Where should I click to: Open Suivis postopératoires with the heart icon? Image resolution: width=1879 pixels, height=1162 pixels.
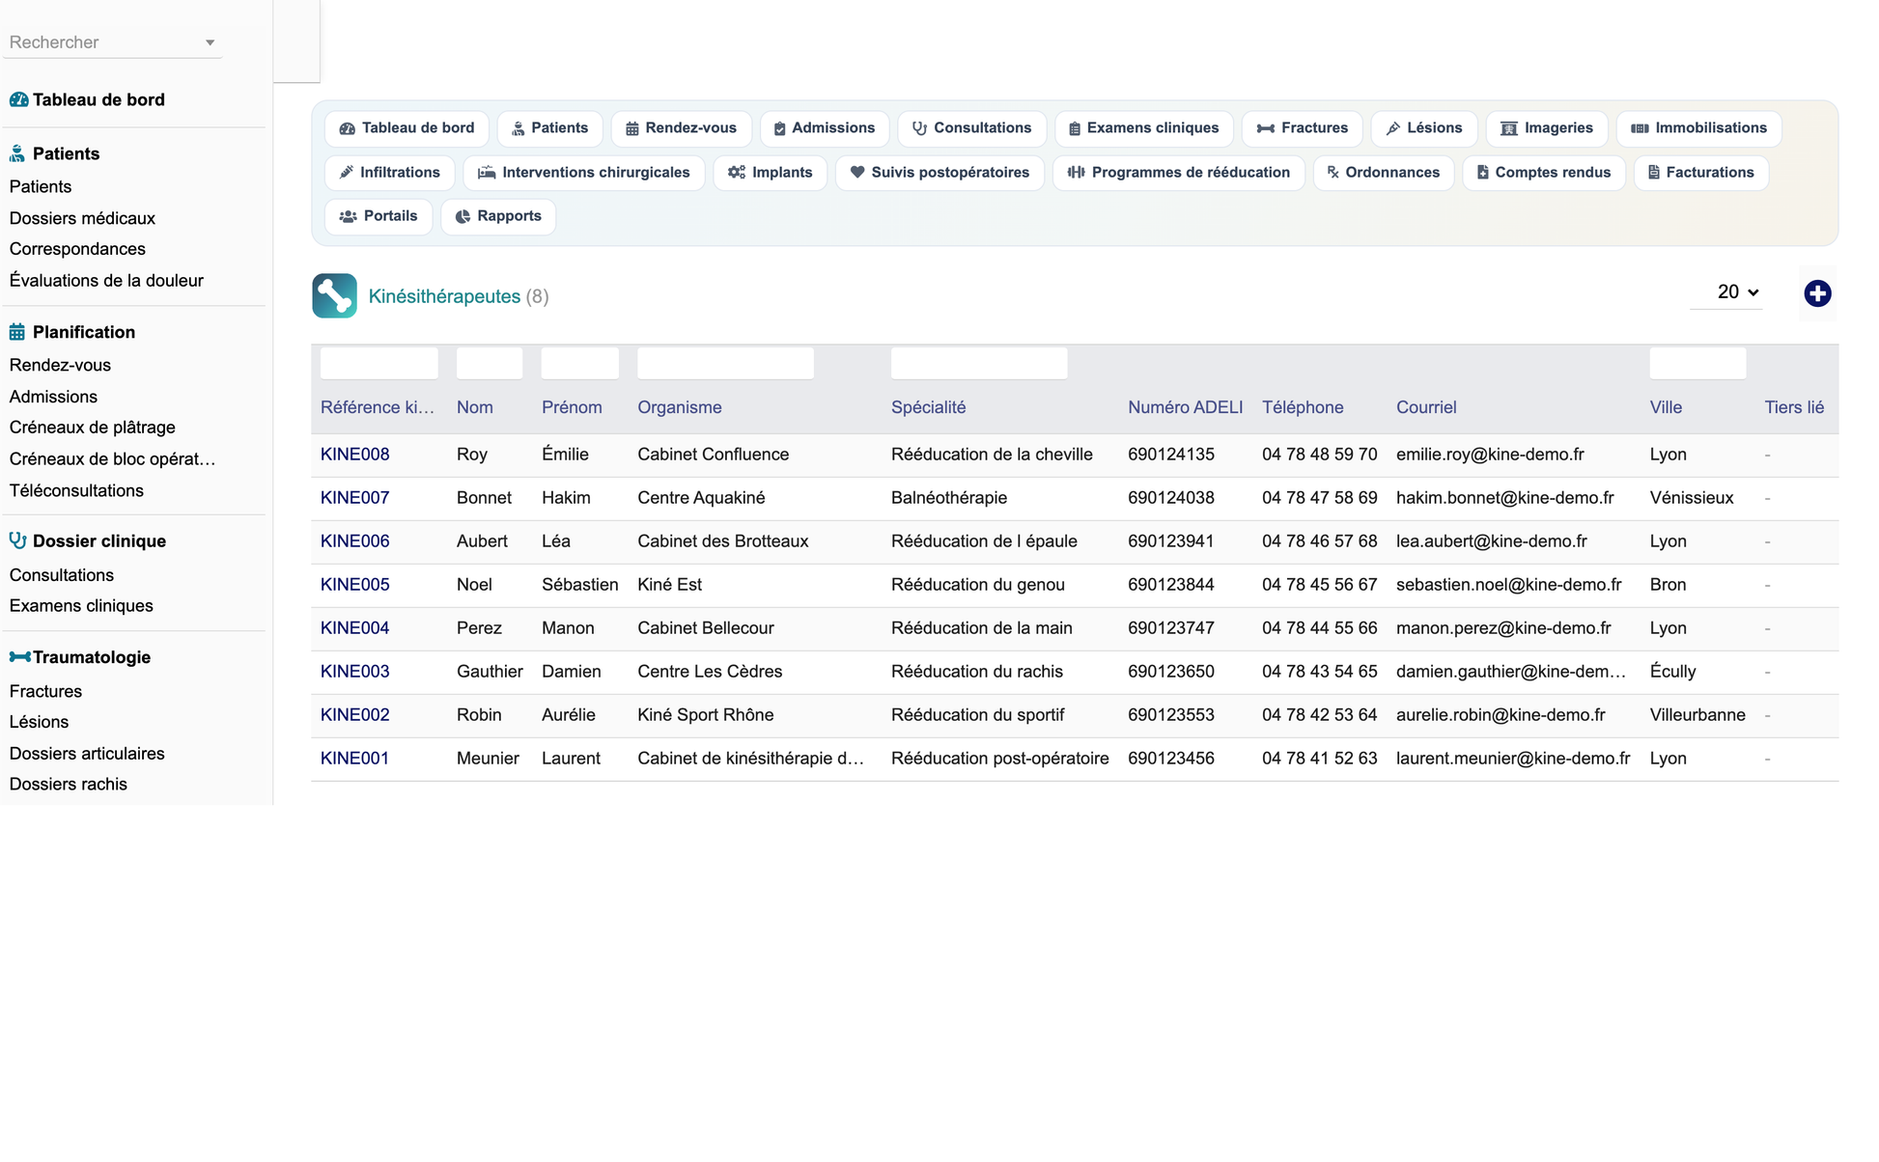point(939,173)
